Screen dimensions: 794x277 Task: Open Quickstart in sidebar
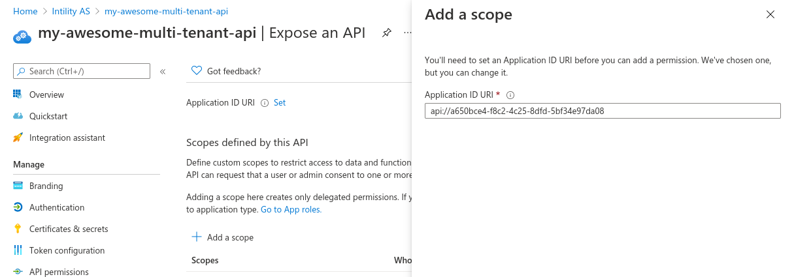48,116
